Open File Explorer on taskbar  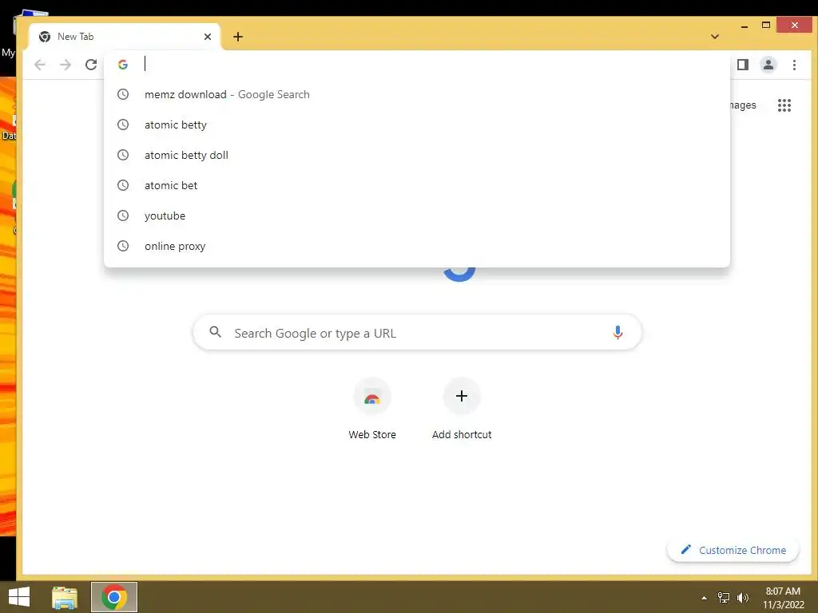pyautogui.click(x=65, y=597)
